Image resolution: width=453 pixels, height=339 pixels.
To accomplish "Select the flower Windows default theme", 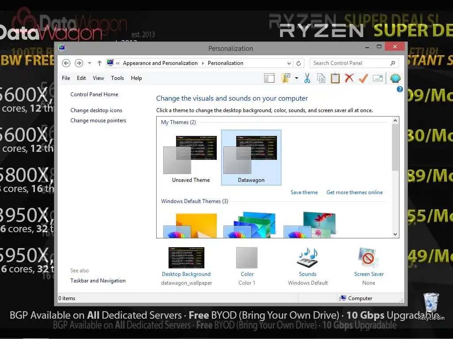I will click(310, 225).
